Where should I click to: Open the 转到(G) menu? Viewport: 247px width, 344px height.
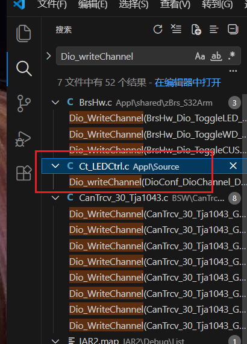(x=217, y=4)
